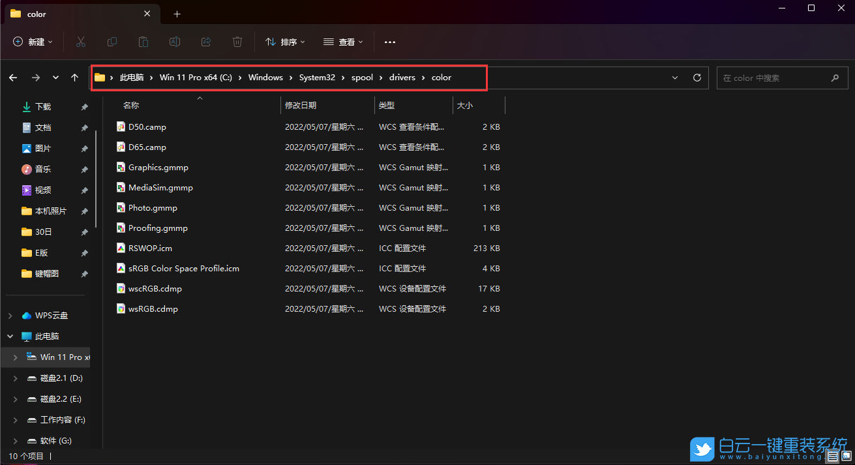Click the back navigation arrow
855x465 pixels.
click(x=13, y=77)
